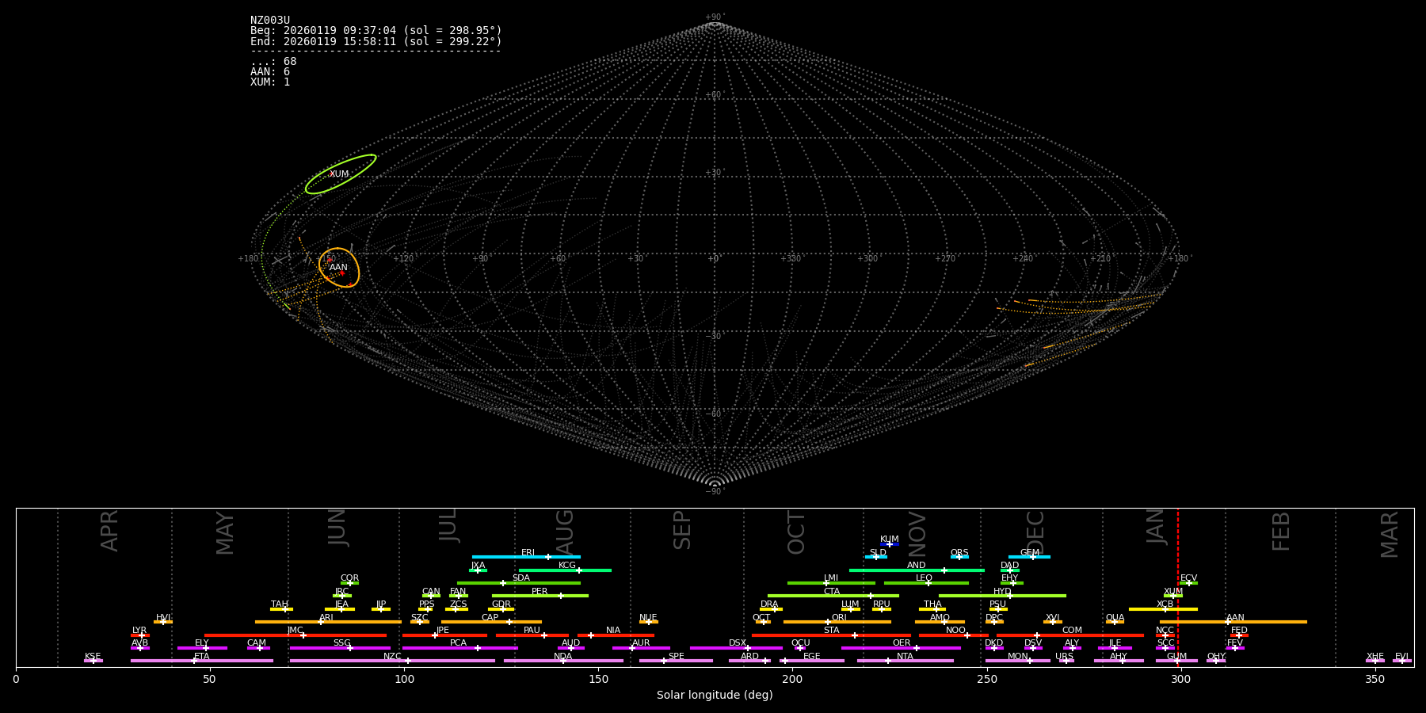The width and height of the screenshot is (1426, 713).
Task: Click the KUM shower label in timeline
Action: point(890,540)
